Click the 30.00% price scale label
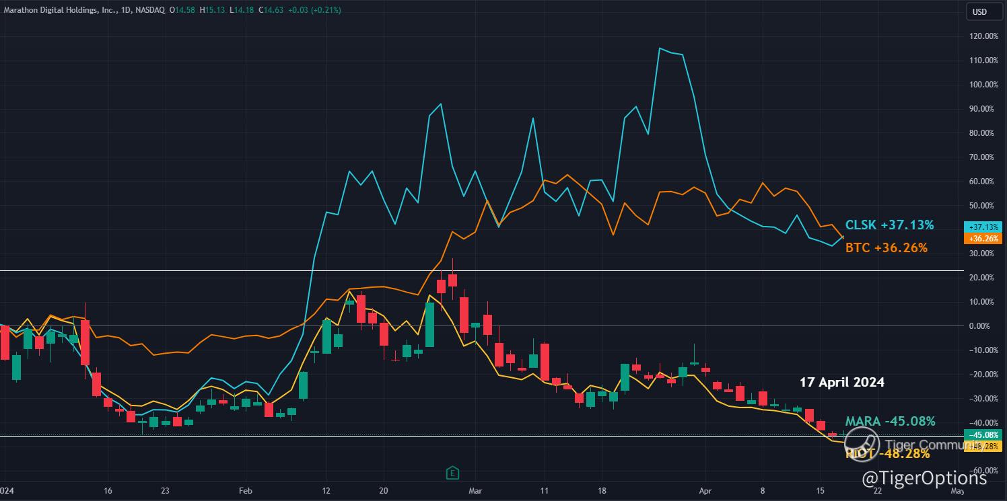Image resolution: width=1007 pixels, height=501 pixels. pyautogui.click(x=981, y=254)
